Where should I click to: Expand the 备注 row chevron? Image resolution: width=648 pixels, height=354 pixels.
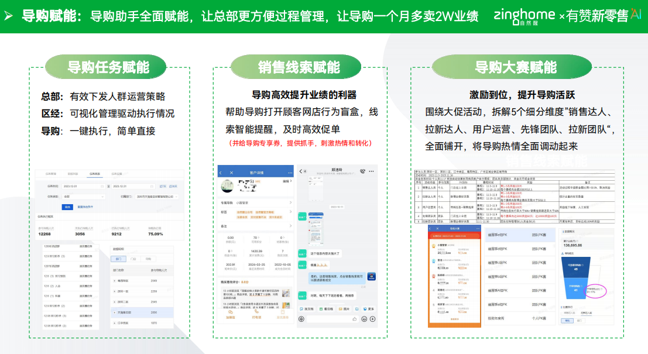(290, 226)
